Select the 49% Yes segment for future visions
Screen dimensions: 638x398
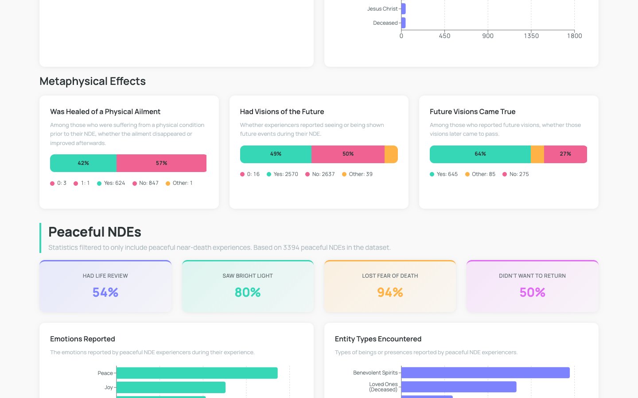tap(276, 154)
